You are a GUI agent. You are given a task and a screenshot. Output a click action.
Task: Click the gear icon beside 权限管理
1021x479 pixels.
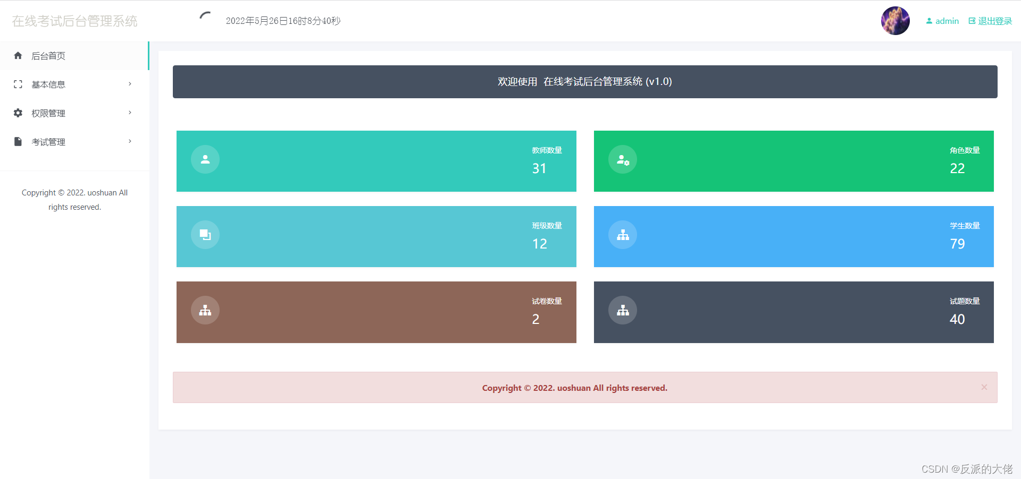[18, 113]
